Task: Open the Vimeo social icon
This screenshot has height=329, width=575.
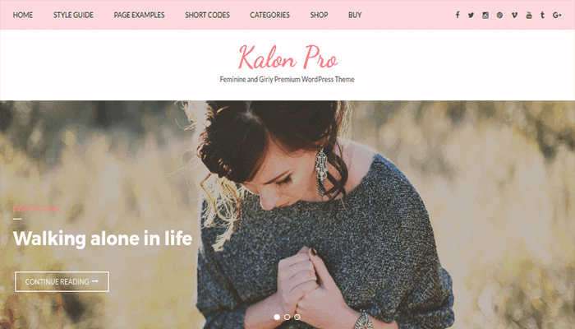Action: pos(514,15)
